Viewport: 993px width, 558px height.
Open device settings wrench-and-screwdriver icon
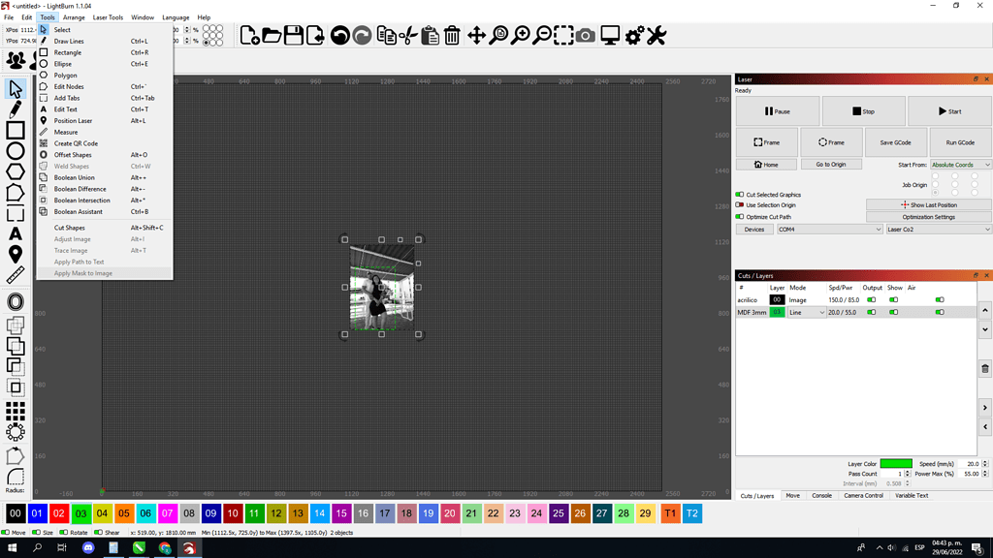(657, 36)
